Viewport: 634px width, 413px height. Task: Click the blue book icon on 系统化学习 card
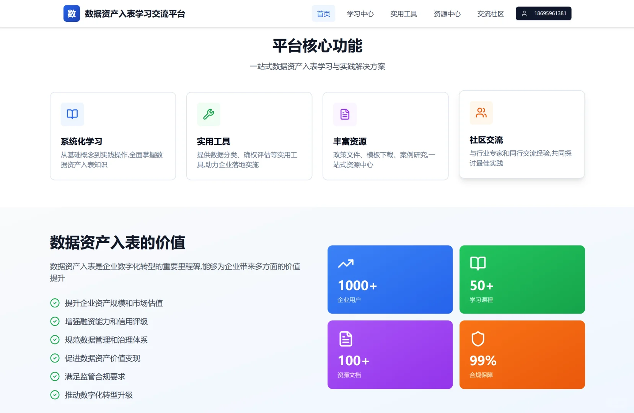72,114
